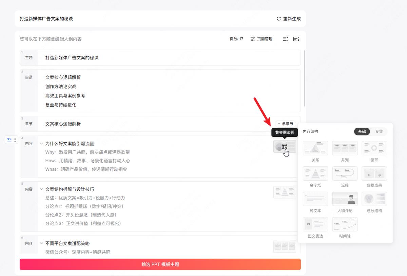Screen dimensions: 407x276
Task: Switch to the 基础 tab
Action: [362, 131]
